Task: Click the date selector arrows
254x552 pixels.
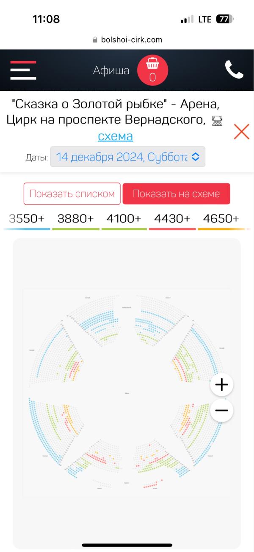Action: 195,157
